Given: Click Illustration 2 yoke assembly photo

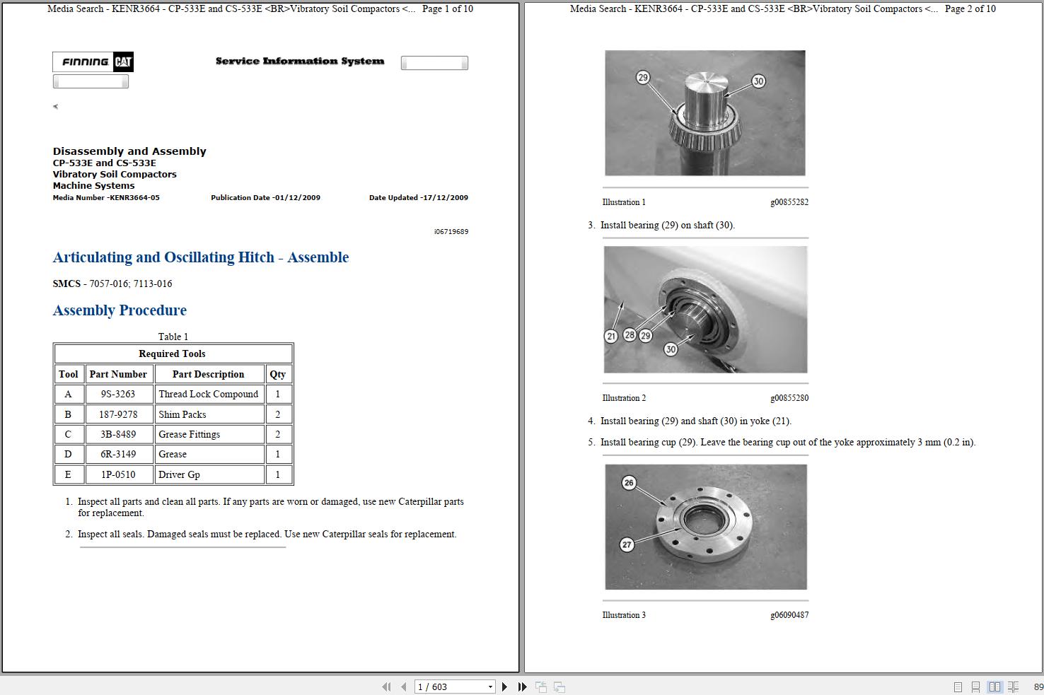Looking at the screenshot, I should point(704,309).
